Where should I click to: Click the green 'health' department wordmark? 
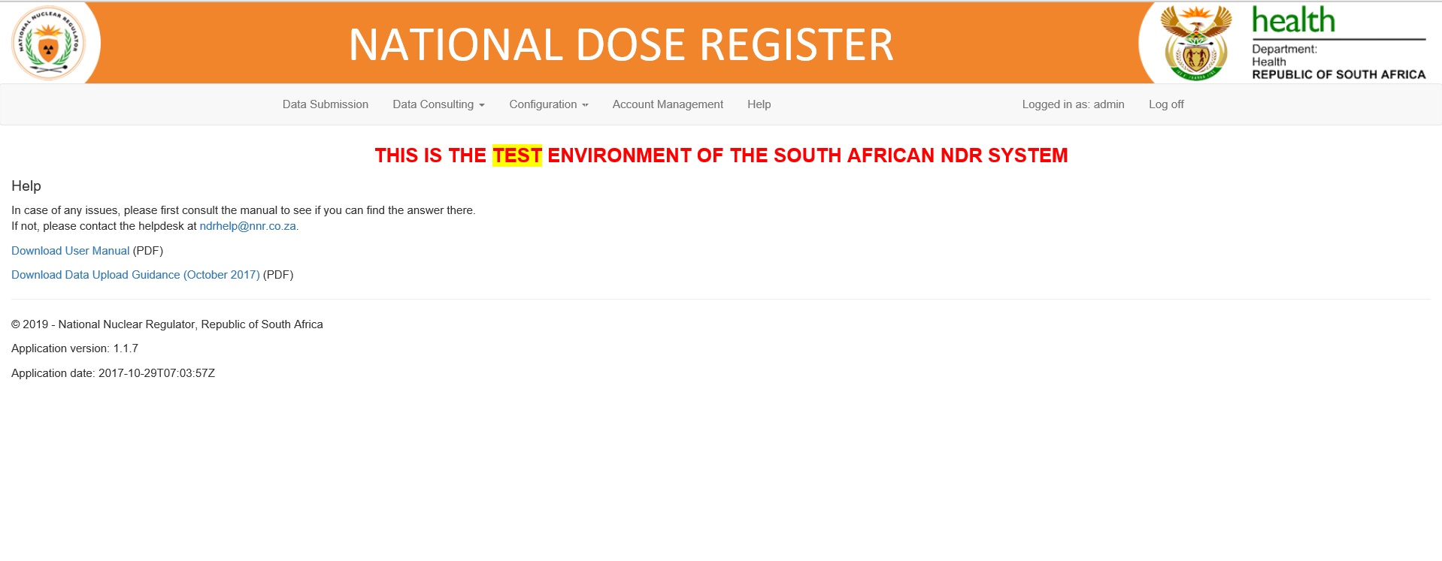(1293, 21)
